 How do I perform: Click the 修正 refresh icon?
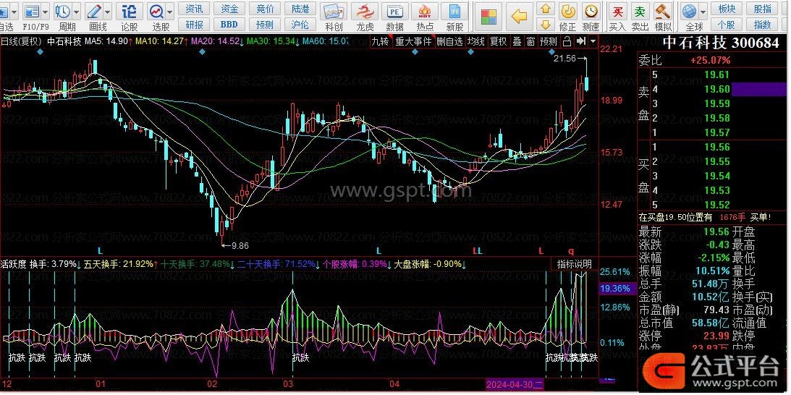[568, 11]
